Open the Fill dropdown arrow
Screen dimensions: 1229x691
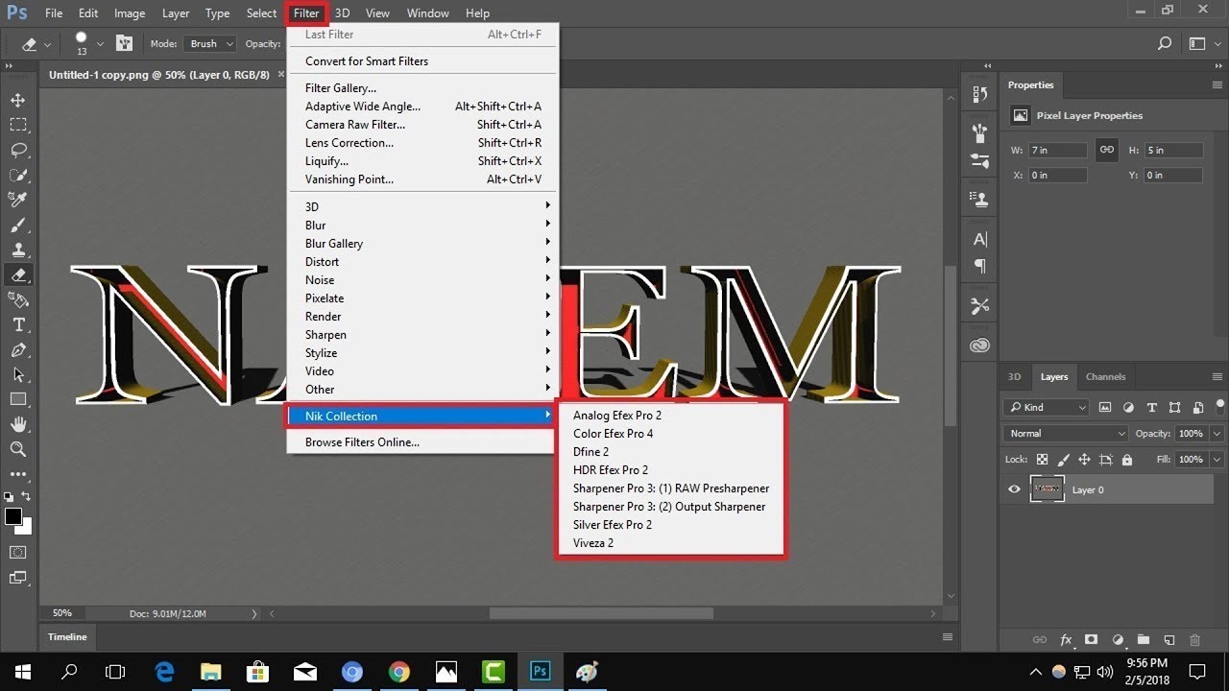1215,460
